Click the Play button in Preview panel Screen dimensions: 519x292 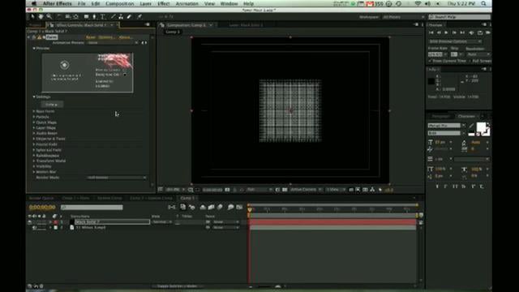(x=446, y=32)
